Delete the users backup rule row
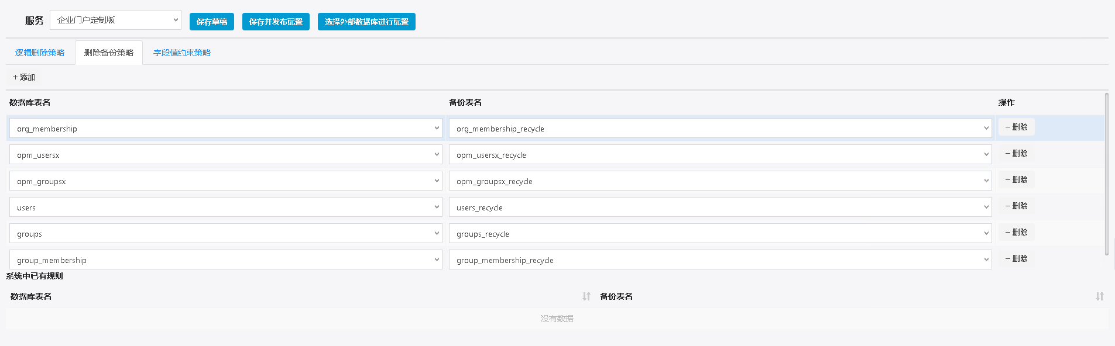Screen dimensions: 1115x346 point(1016,206)
